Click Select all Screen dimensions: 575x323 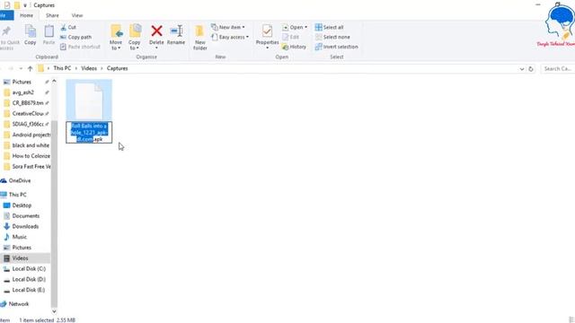coord(330,27)
